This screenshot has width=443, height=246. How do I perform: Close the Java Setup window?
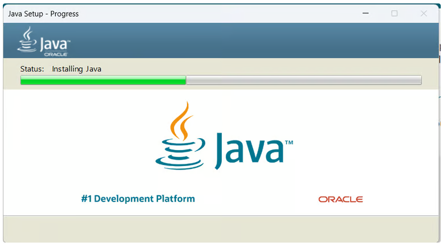pyautogui.click(x=424, y=13)
